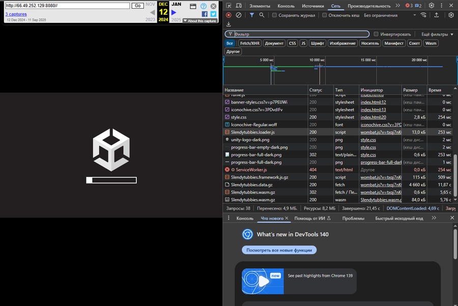Go to next capture arrow
This screenshot has height=306, width=458.
tap(174, 13)
